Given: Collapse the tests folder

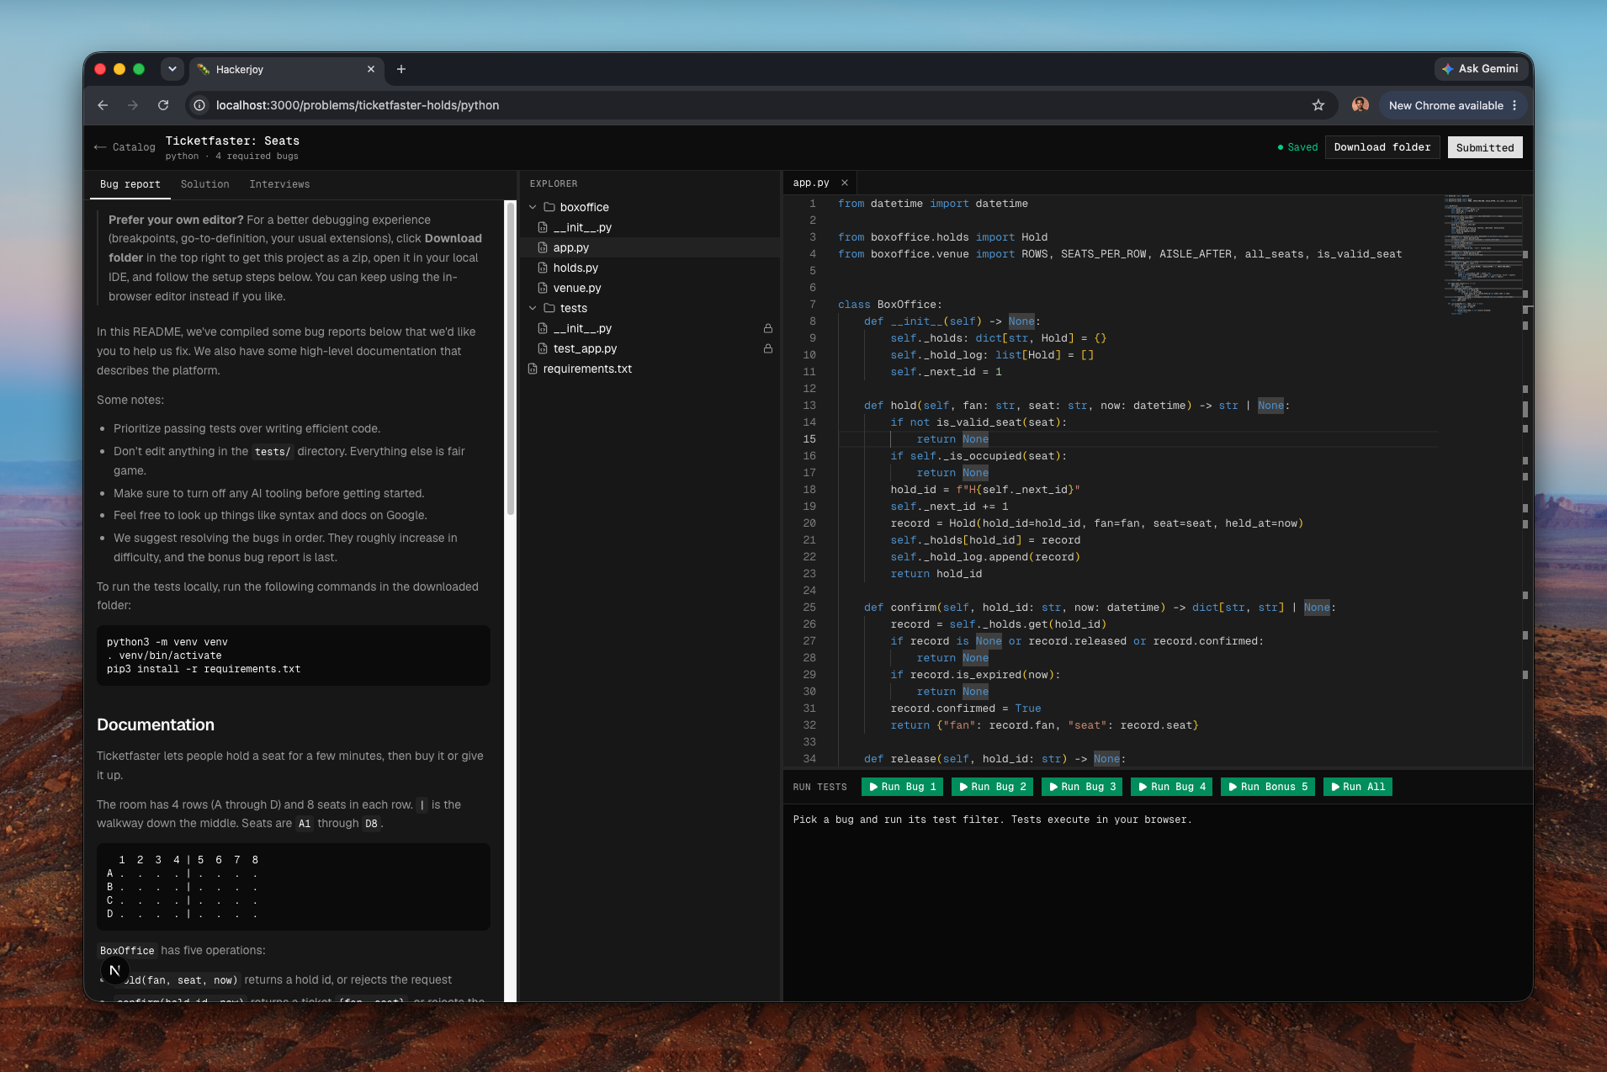Looking at the screenshot, I should [x=533, y=308].
